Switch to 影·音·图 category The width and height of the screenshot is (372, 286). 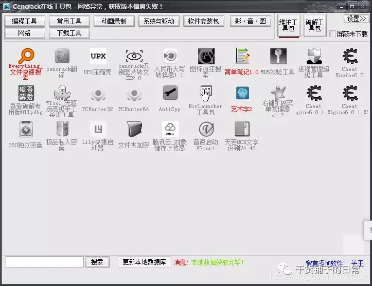tap(250, 21)
